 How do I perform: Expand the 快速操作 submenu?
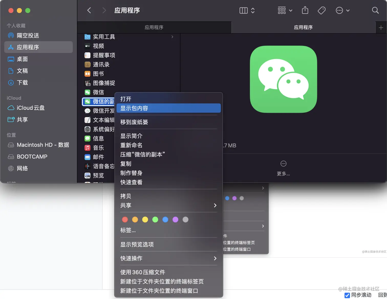pyautogui.click(x=168, y=258)
